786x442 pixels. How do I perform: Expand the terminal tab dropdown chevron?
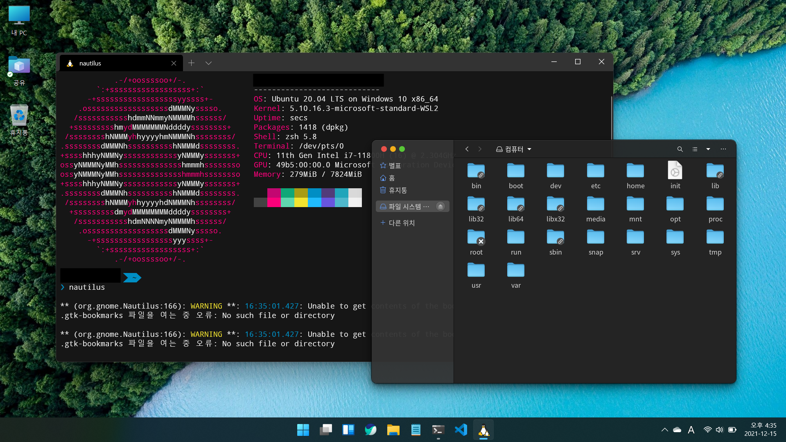pyautogui.click(x=208, y=63)
